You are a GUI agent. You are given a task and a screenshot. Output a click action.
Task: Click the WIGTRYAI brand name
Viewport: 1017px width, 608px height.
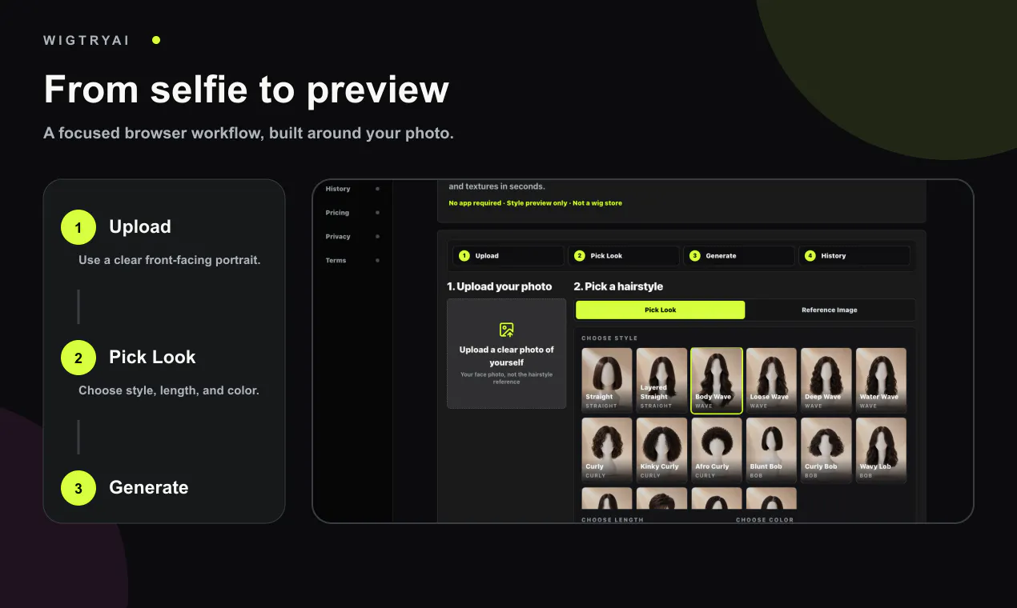[x=86, y=40]
